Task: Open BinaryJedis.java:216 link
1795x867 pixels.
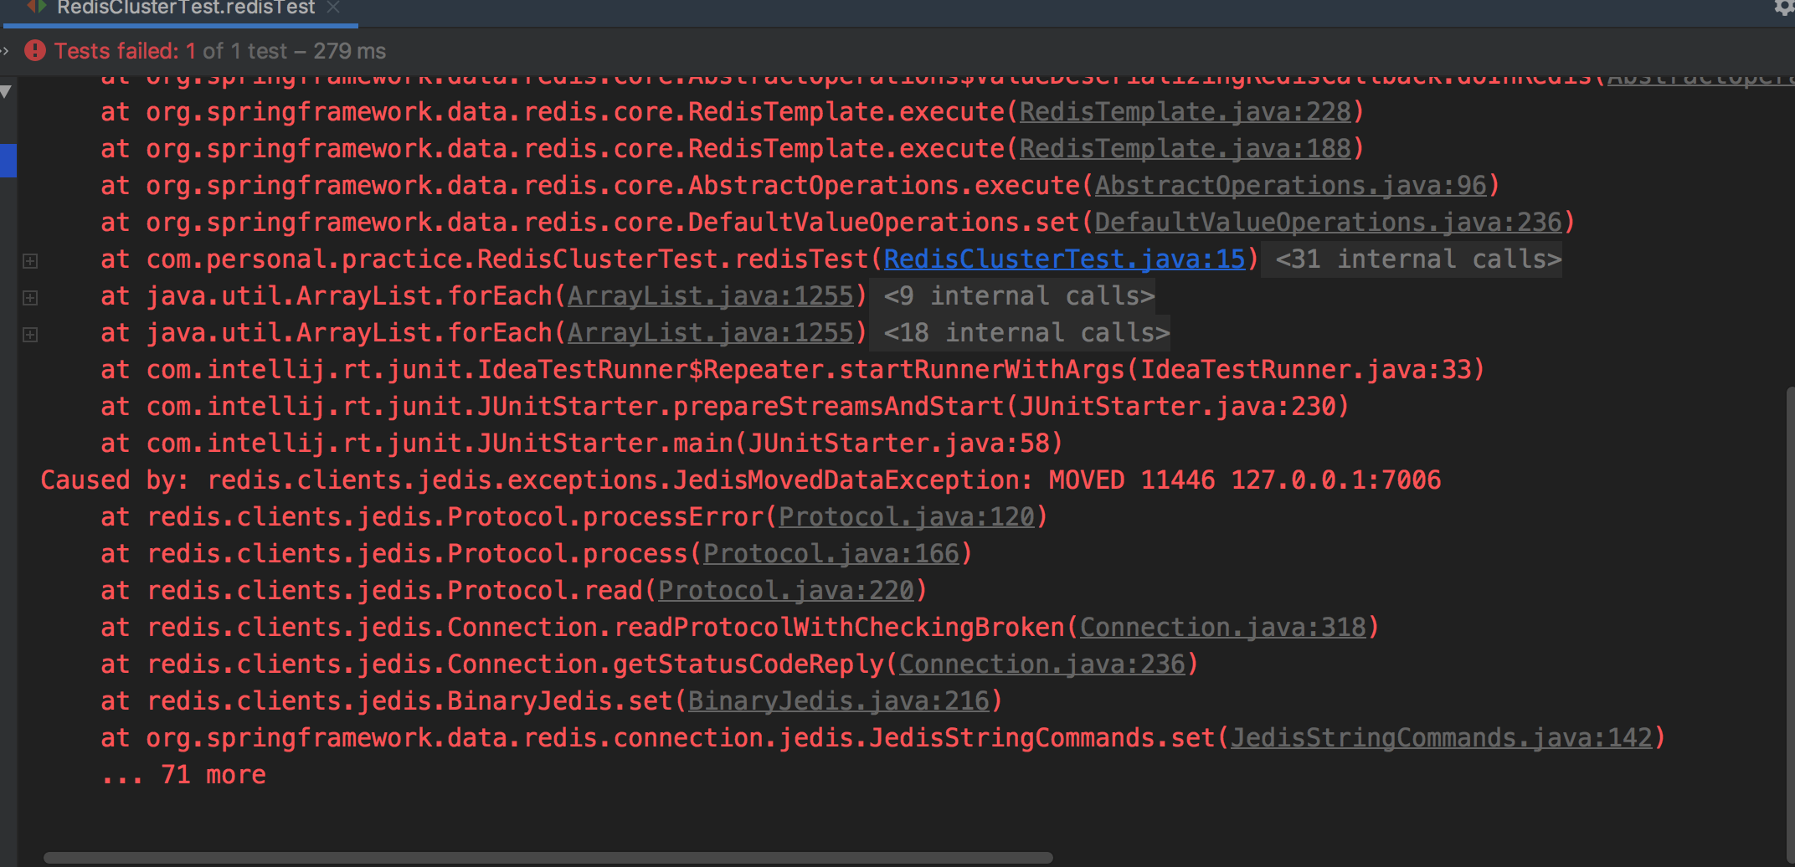Action: pos(841,700)
